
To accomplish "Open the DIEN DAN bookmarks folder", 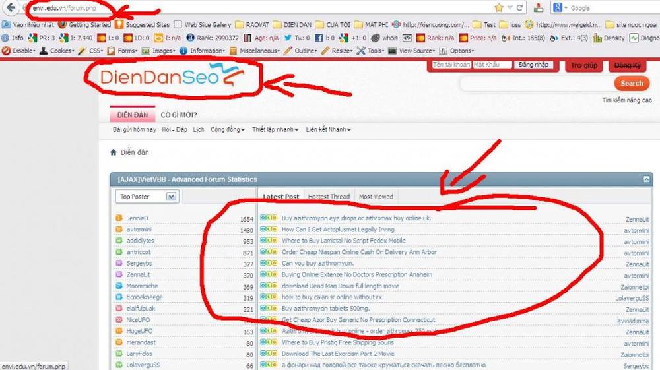I will [292, 25].
